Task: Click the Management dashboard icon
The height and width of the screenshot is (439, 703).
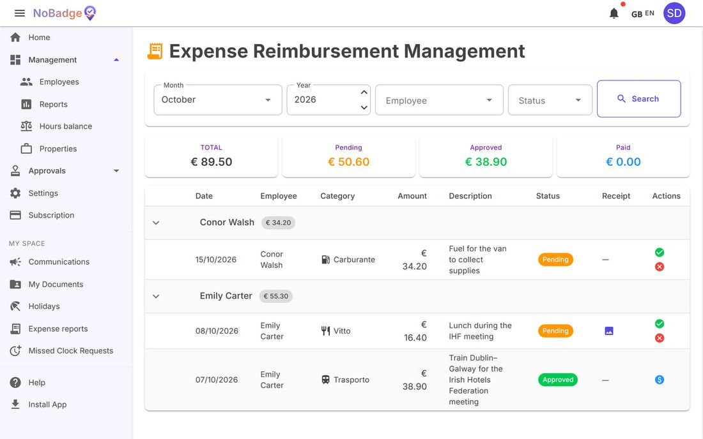Action: coord(15,59)
